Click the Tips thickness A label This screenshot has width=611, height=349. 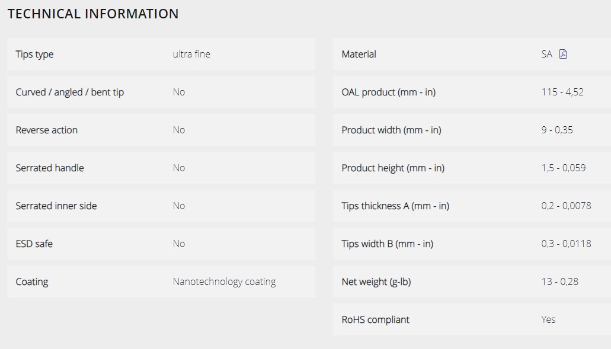click(395, 206)
